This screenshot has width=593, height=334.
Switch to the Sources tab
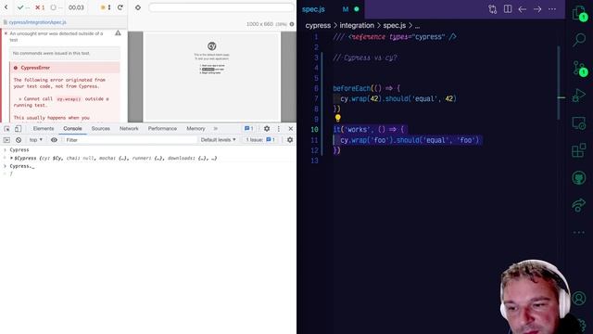click(x=101, y=129)
